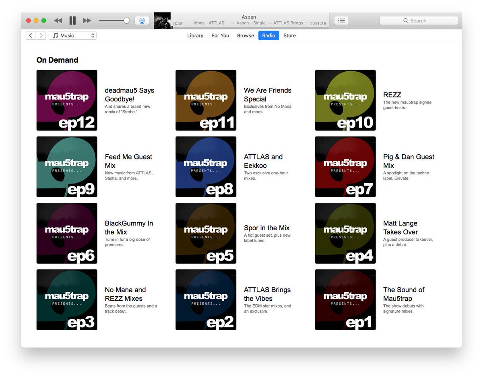
Task: Open the Browse section
Action: (x=245, y=35)
